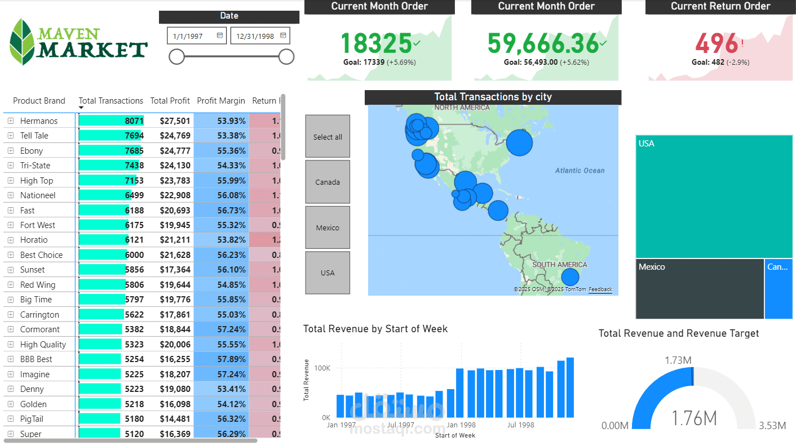
Task: Select the Mexico treemap tile
Action: (x=700, y=289)
